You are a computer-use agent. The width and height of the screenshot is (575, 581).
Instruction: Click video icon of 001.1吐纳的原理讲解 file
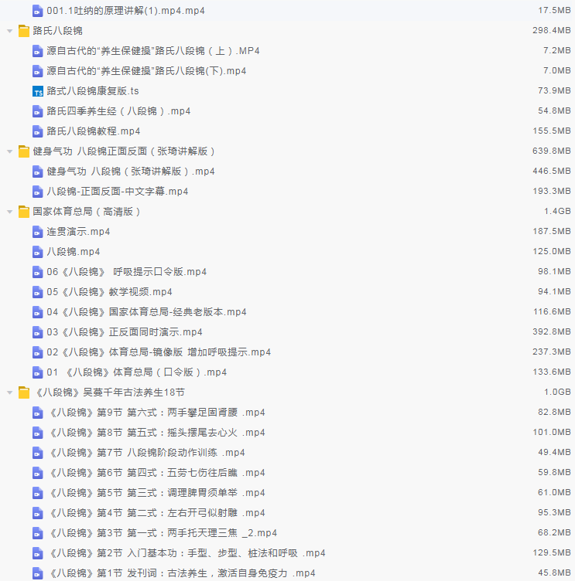(x=38, y=11)
